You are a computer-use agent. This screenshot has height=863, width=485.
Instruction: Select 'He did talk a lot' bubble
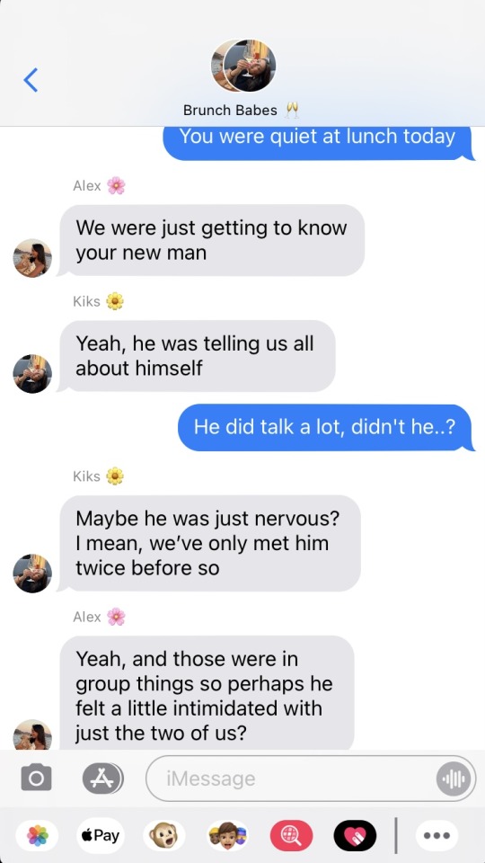325,428
